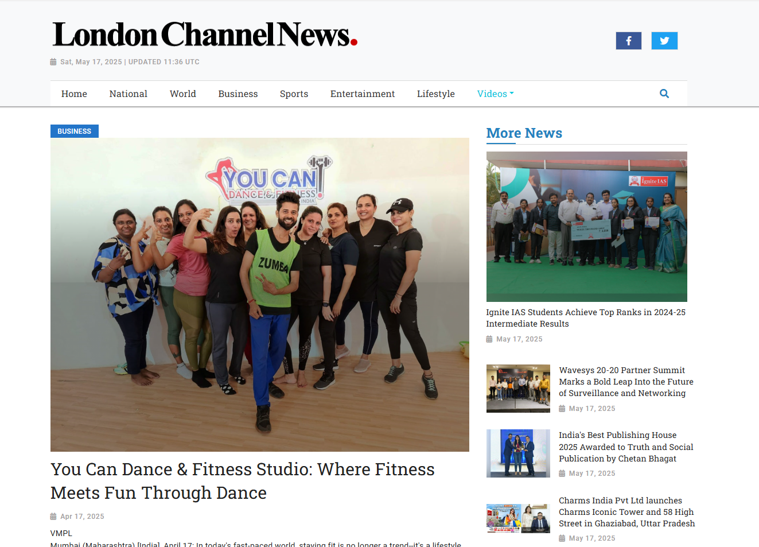Click the publishing award thumbnail image
Screen dimensions: 759x547
coord(518,453)
